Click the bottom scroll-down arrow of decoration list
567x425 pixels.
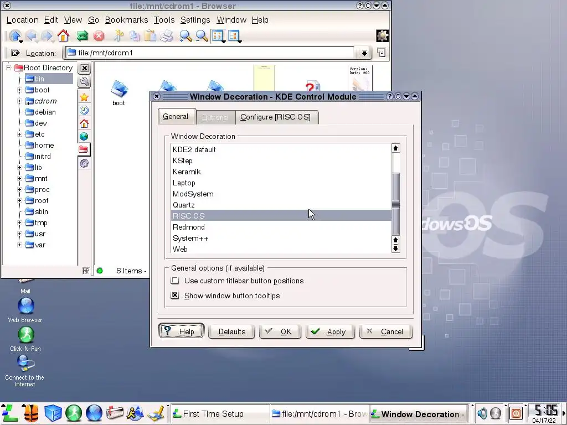click(395, 248)
